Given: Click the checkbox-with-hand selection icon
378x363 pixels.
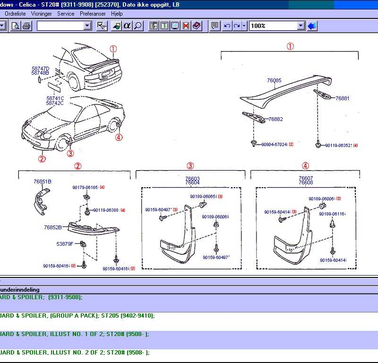Looking at the screenshot, I should pos(102,26).
